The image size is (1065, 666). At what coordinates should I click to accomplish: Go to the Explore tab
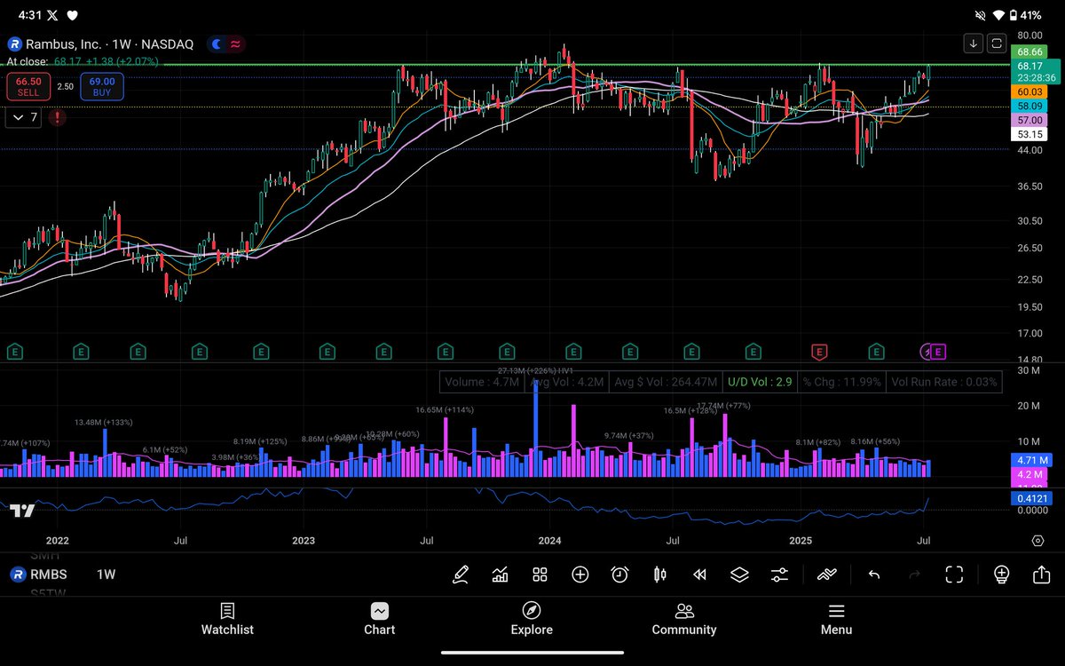pyautogui.click(x=532, y=620)
